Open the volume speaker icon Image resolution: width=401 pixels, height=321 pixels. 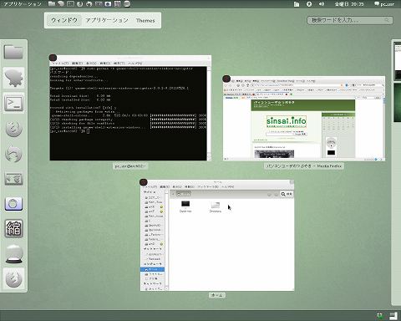(x=322, y=4)
